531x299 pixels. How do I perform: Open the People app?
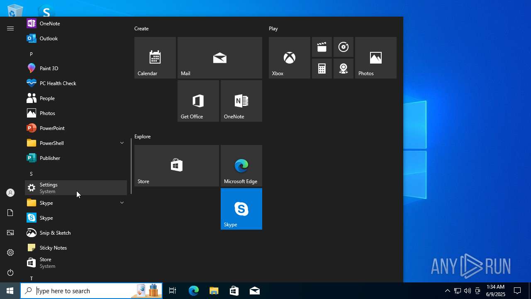pos(76,98)
